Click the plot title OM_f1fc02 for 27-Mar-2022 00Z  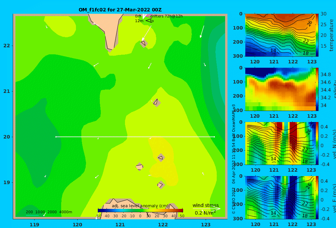(x=120, y=10)
